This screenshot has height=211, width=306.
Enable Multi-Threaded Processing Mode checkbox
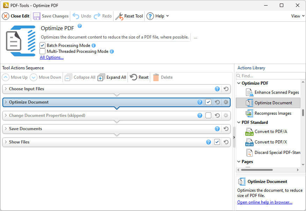coord(42,51)
